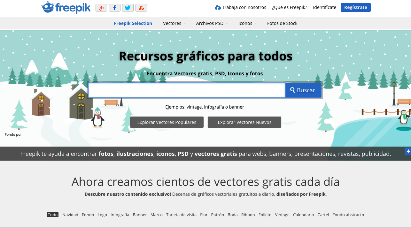The height and width of the screenshot is (228, 411).
Task: Click the Freepik logo
Action: [x=66, y=7]
